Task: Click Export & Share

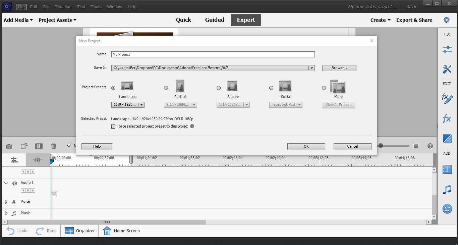Action: tap(414, 20)
